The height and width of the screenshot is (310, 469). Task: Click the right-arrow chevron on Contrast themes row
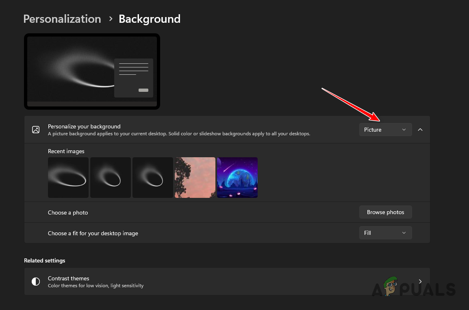point(420,281)
